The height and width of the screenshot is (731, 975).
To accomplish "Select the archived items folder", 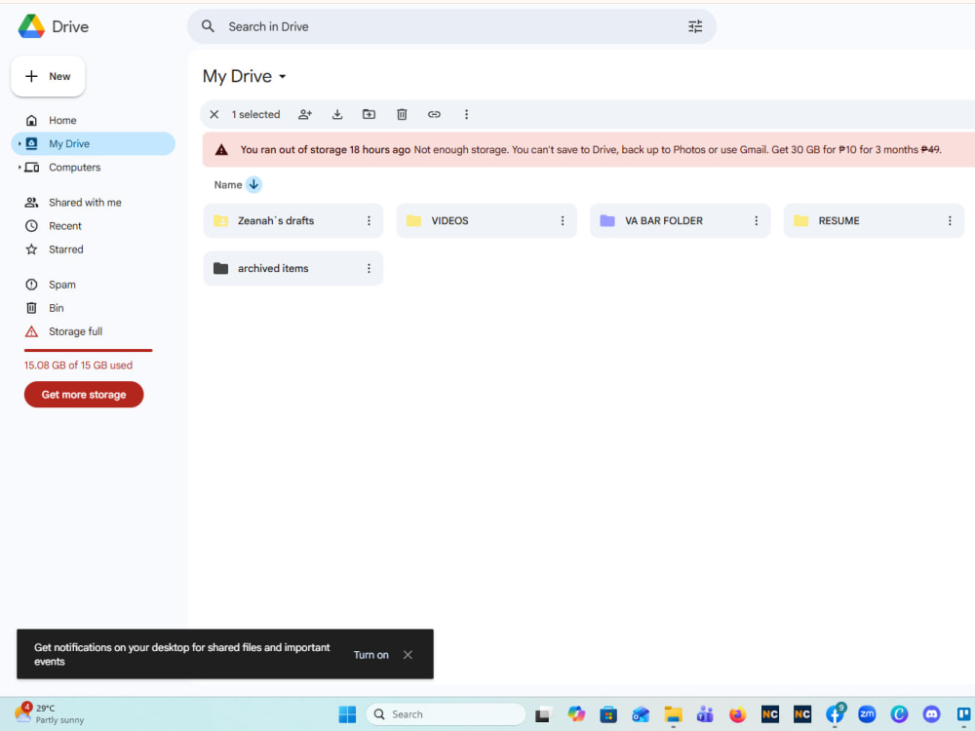I will (x=292, y=269).
